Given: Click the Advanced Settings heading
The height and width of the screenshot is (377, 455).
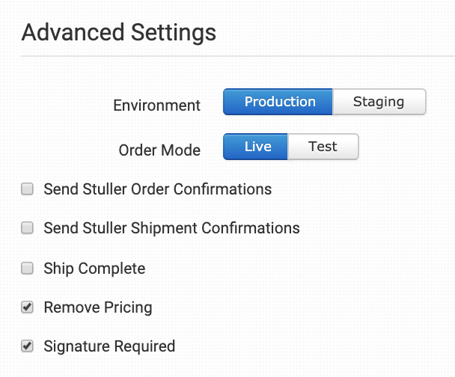Looking at the screenshot, I should coord(118,33).
